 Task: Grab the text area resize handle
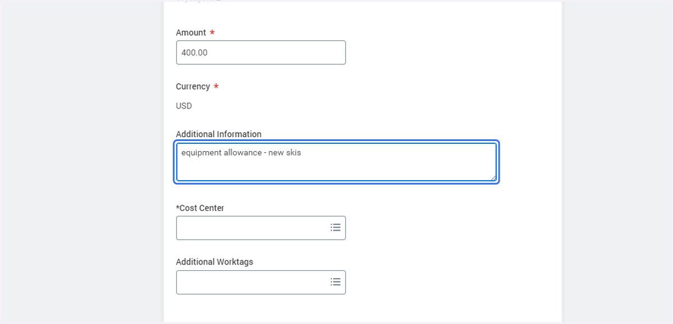[x=493, y=178]
